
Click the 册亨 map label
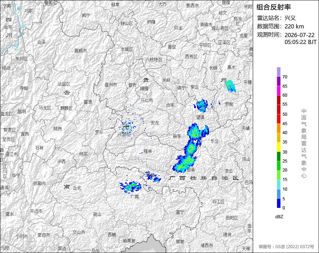177,136
